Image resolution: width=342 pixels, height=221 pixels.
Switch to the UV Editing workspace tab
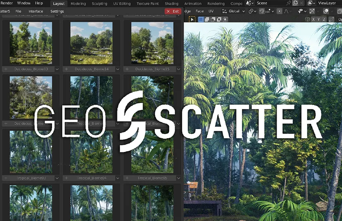pos(122,3)
